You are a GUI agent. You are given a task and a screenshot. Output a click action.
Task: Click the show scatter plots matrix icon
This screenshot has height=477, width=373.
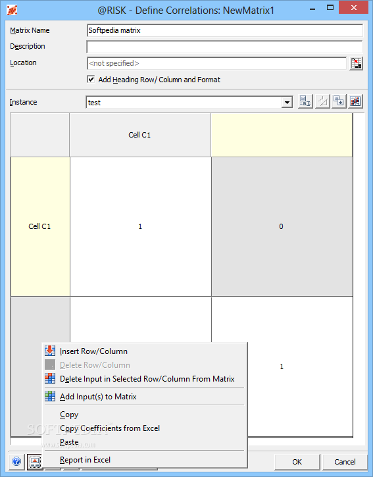(355, 101)
